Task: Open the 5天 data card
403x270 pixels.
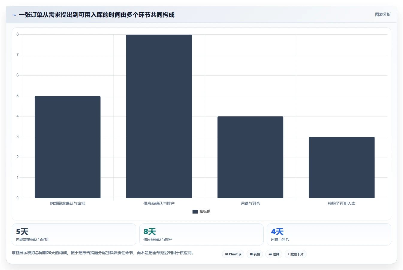Action: tap(74, 234)
